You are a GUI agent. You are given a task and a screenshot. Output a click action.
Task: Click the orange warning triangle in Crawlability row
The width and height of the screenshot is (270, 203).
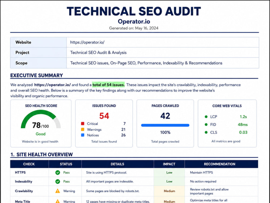pyautogui.click(x=58, y=191)
